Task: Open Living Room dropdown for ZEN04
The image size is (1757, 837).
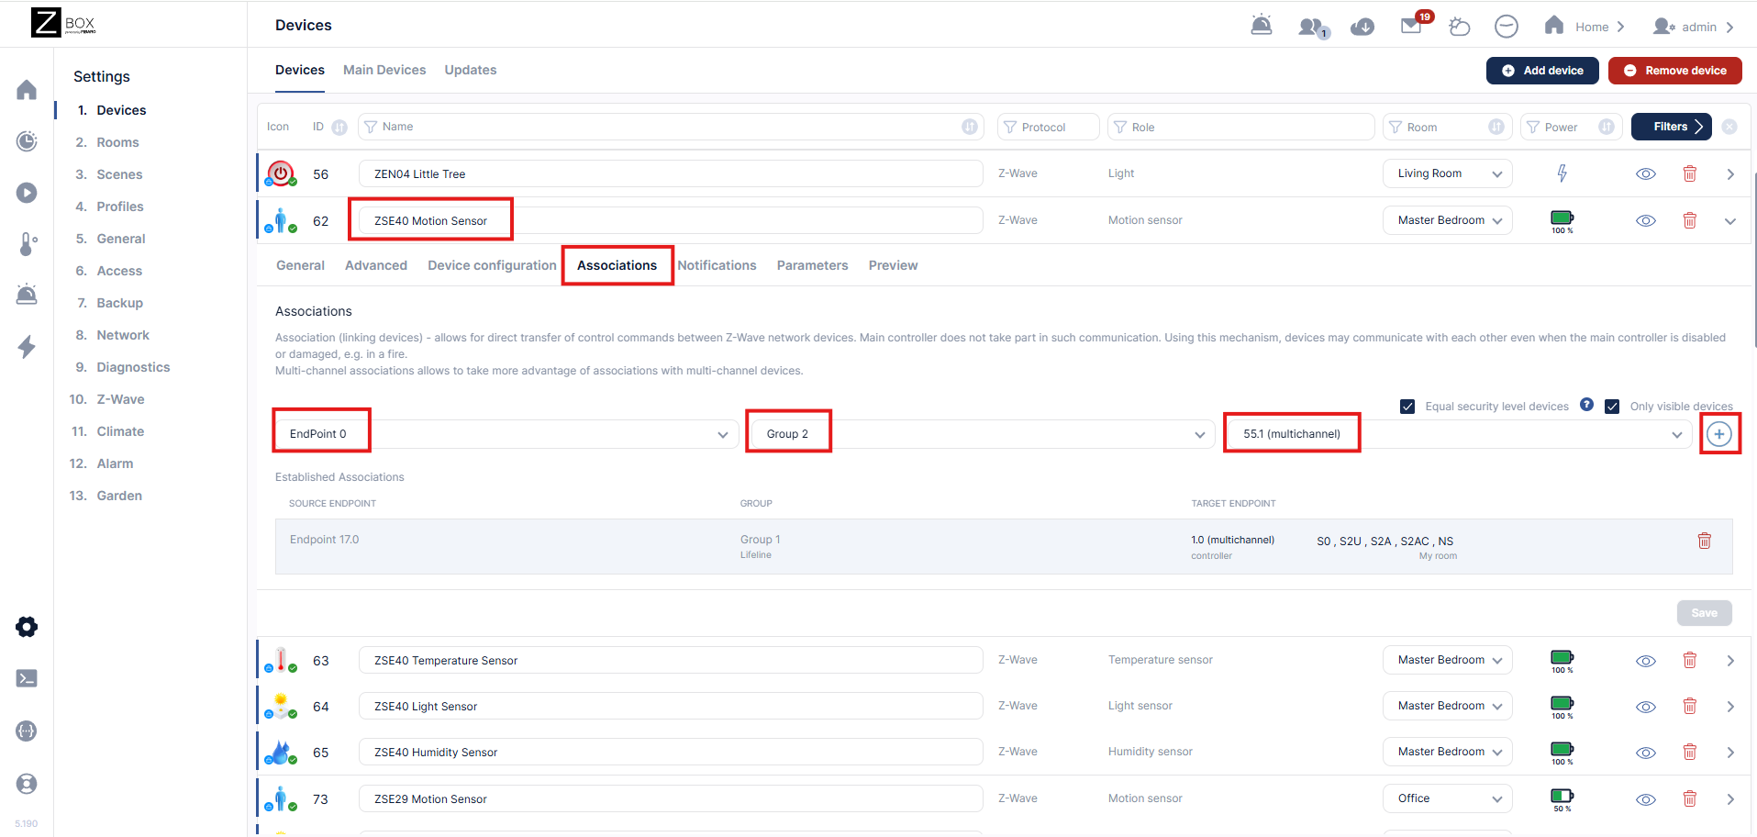Action: click(1448, 173)
